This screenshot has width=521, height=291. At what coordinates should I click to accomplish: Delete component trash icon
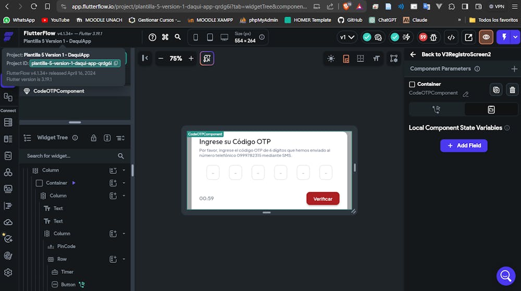[x=512, y=90]
